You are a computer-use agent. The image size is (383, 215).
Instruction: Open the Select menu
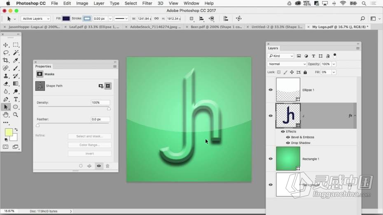coord(131,3)
